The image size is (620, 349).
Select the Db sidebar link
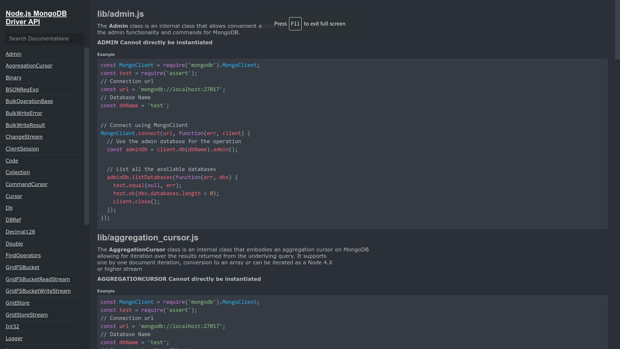[x=9, y=208]
